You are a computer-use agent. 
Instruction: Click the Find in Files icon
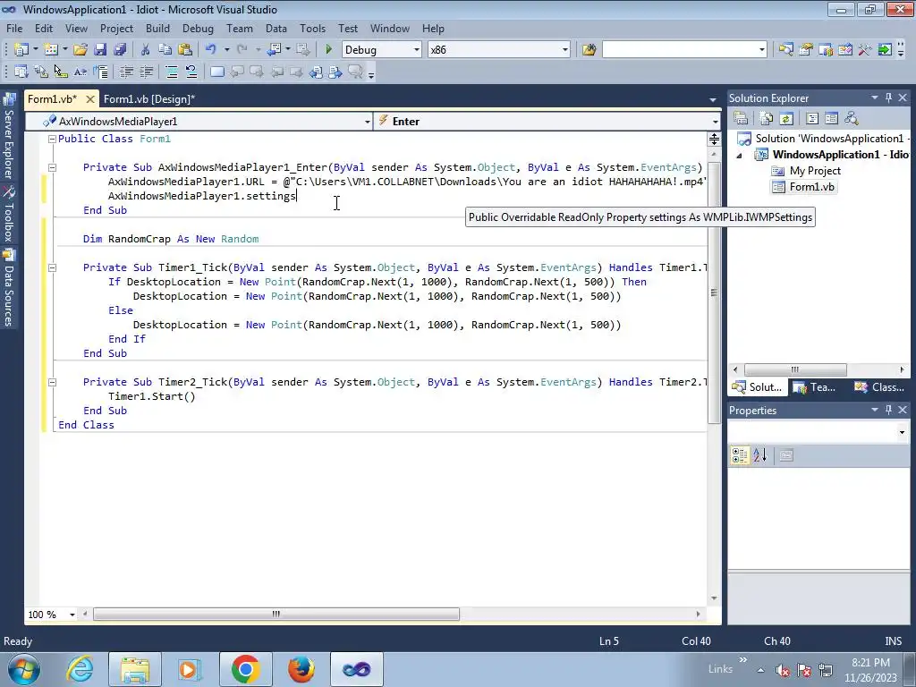589,50
